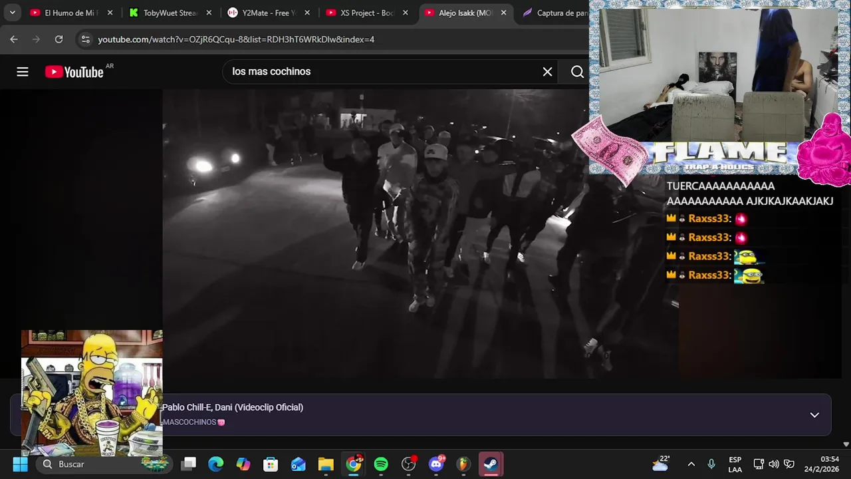
Task: Open the weather widget showing 22°
Action: pos(662,464)
